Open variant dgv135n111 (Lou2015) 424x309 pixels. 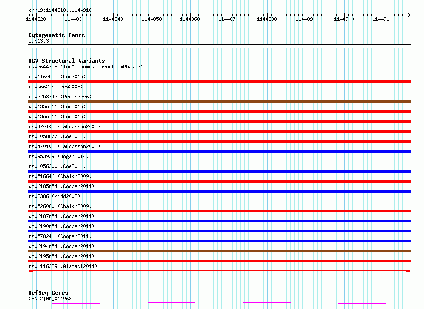click(x=57, y=106)
